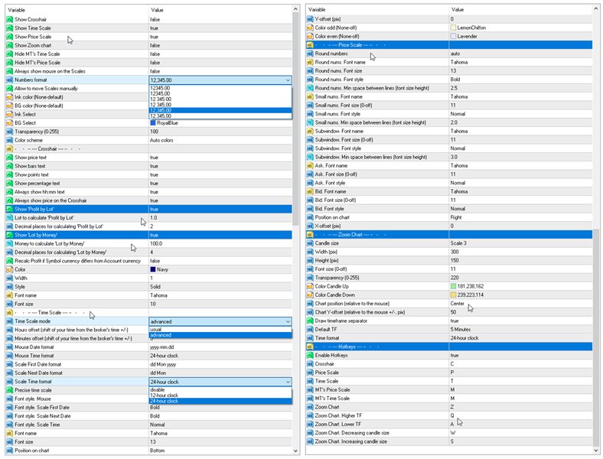Click the Color Candle Up green swatch
Image resolution: width=603 pixels, height=459 pixels.
(x=453, y=286)
